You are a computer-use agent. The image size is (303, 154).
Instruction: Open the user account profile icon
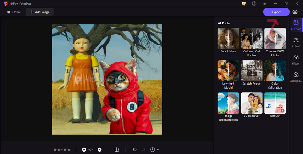coord(254,4)
